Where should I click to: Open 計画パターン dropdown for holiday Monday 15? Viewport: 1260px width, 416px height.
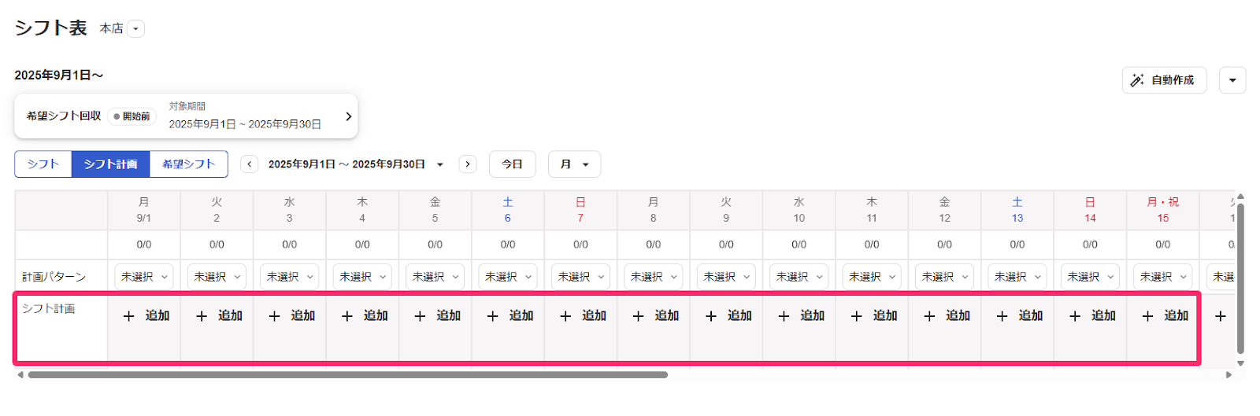click(x=1163, y=277)
